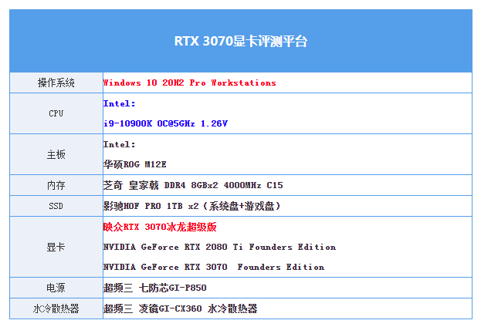
Task: Click the black 'Intel:' text in 主板 row
Action: click(x=120, y=144)
